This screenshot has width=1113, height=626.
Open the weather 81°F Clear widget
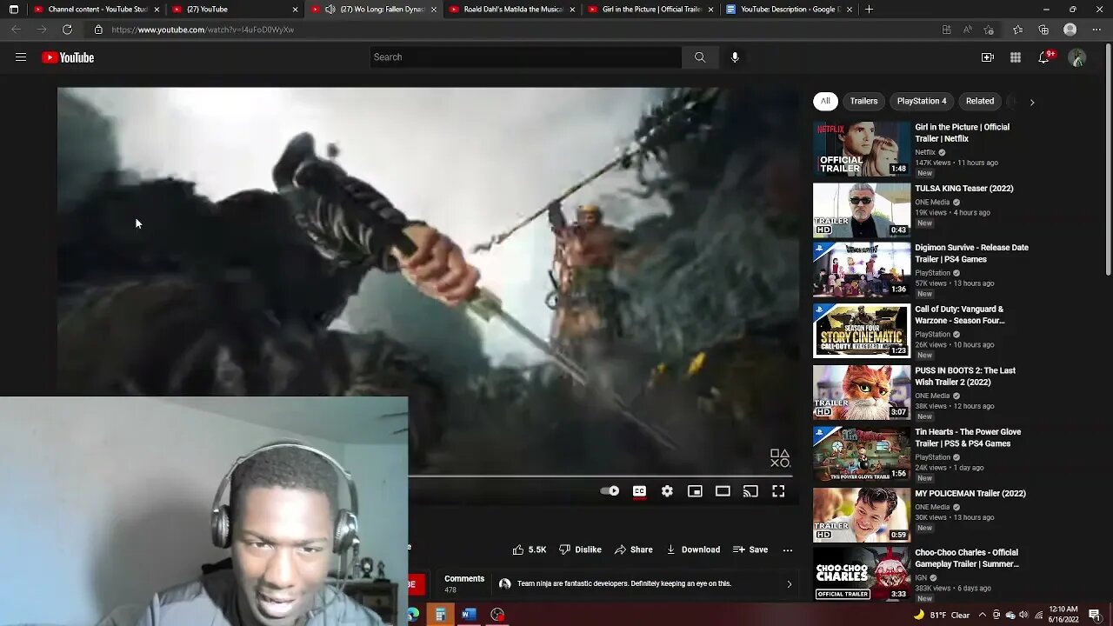941,615
